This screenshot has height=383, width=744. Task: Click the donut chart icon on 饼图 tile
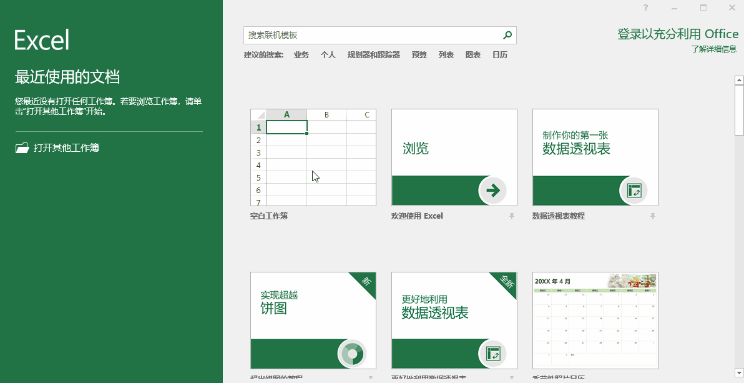(x=352, y=354)
